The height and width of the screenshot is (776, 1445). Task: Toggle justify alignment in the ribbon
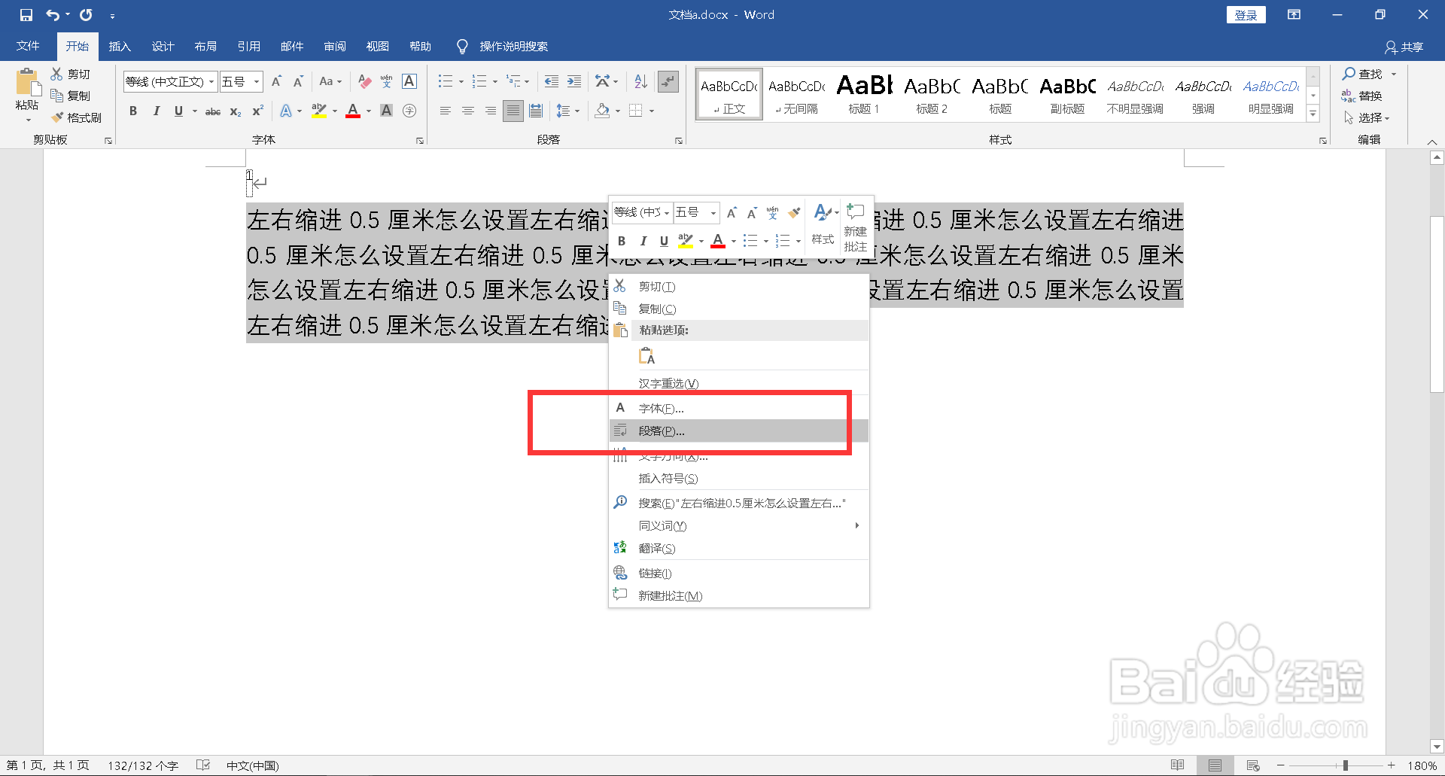[513, 111]
